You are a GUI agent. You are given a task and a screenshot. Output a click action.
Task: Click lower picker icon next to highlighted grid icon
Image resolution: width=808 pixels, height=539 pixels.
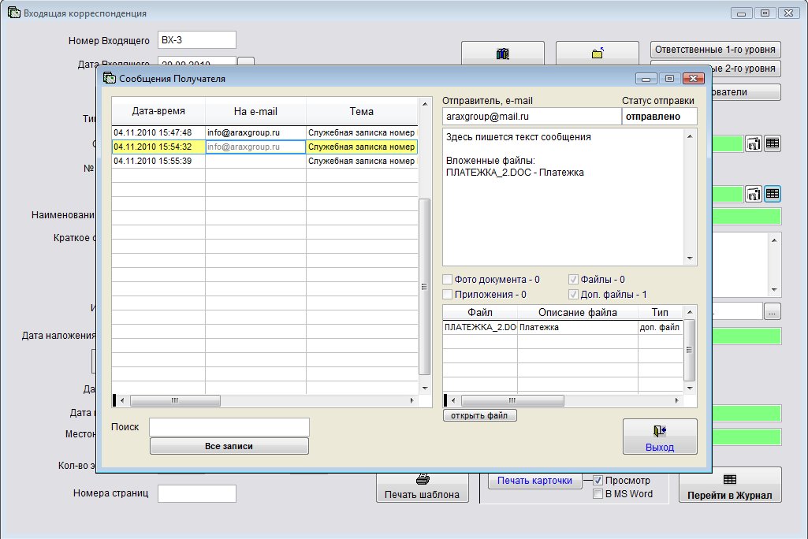(x=754, y=194)
